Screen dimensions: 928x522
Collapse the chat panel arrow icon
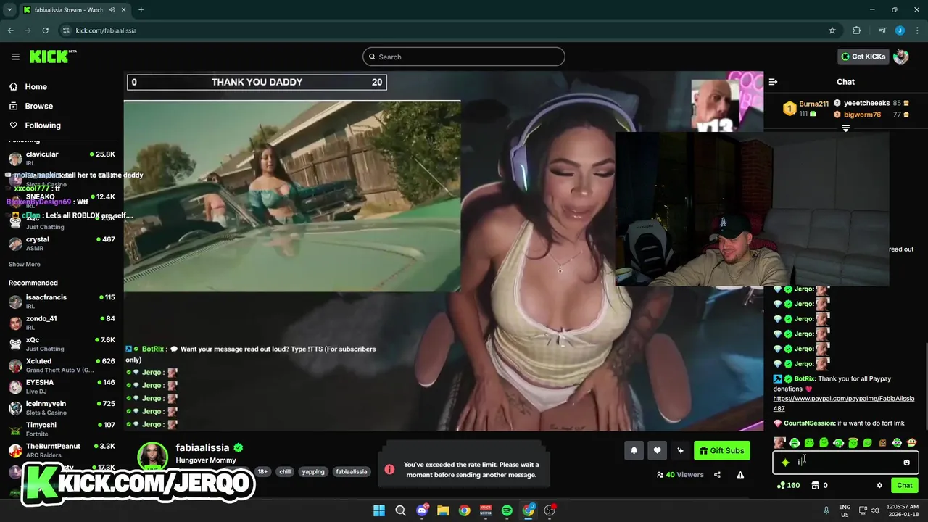click(773, 82)
